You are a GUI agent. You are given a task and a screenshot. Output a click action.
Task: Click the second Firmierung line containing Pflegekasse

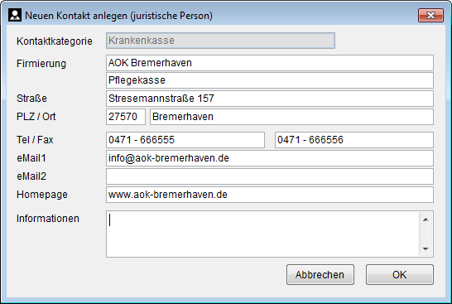click(x=270, y=80)
